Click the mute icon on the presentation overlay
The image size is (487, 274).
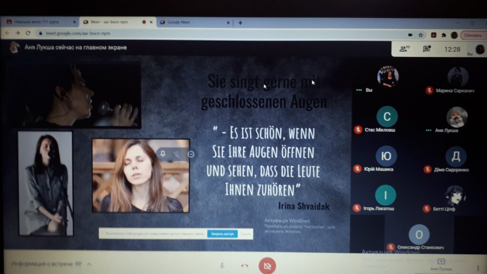(x=177, y=154)
